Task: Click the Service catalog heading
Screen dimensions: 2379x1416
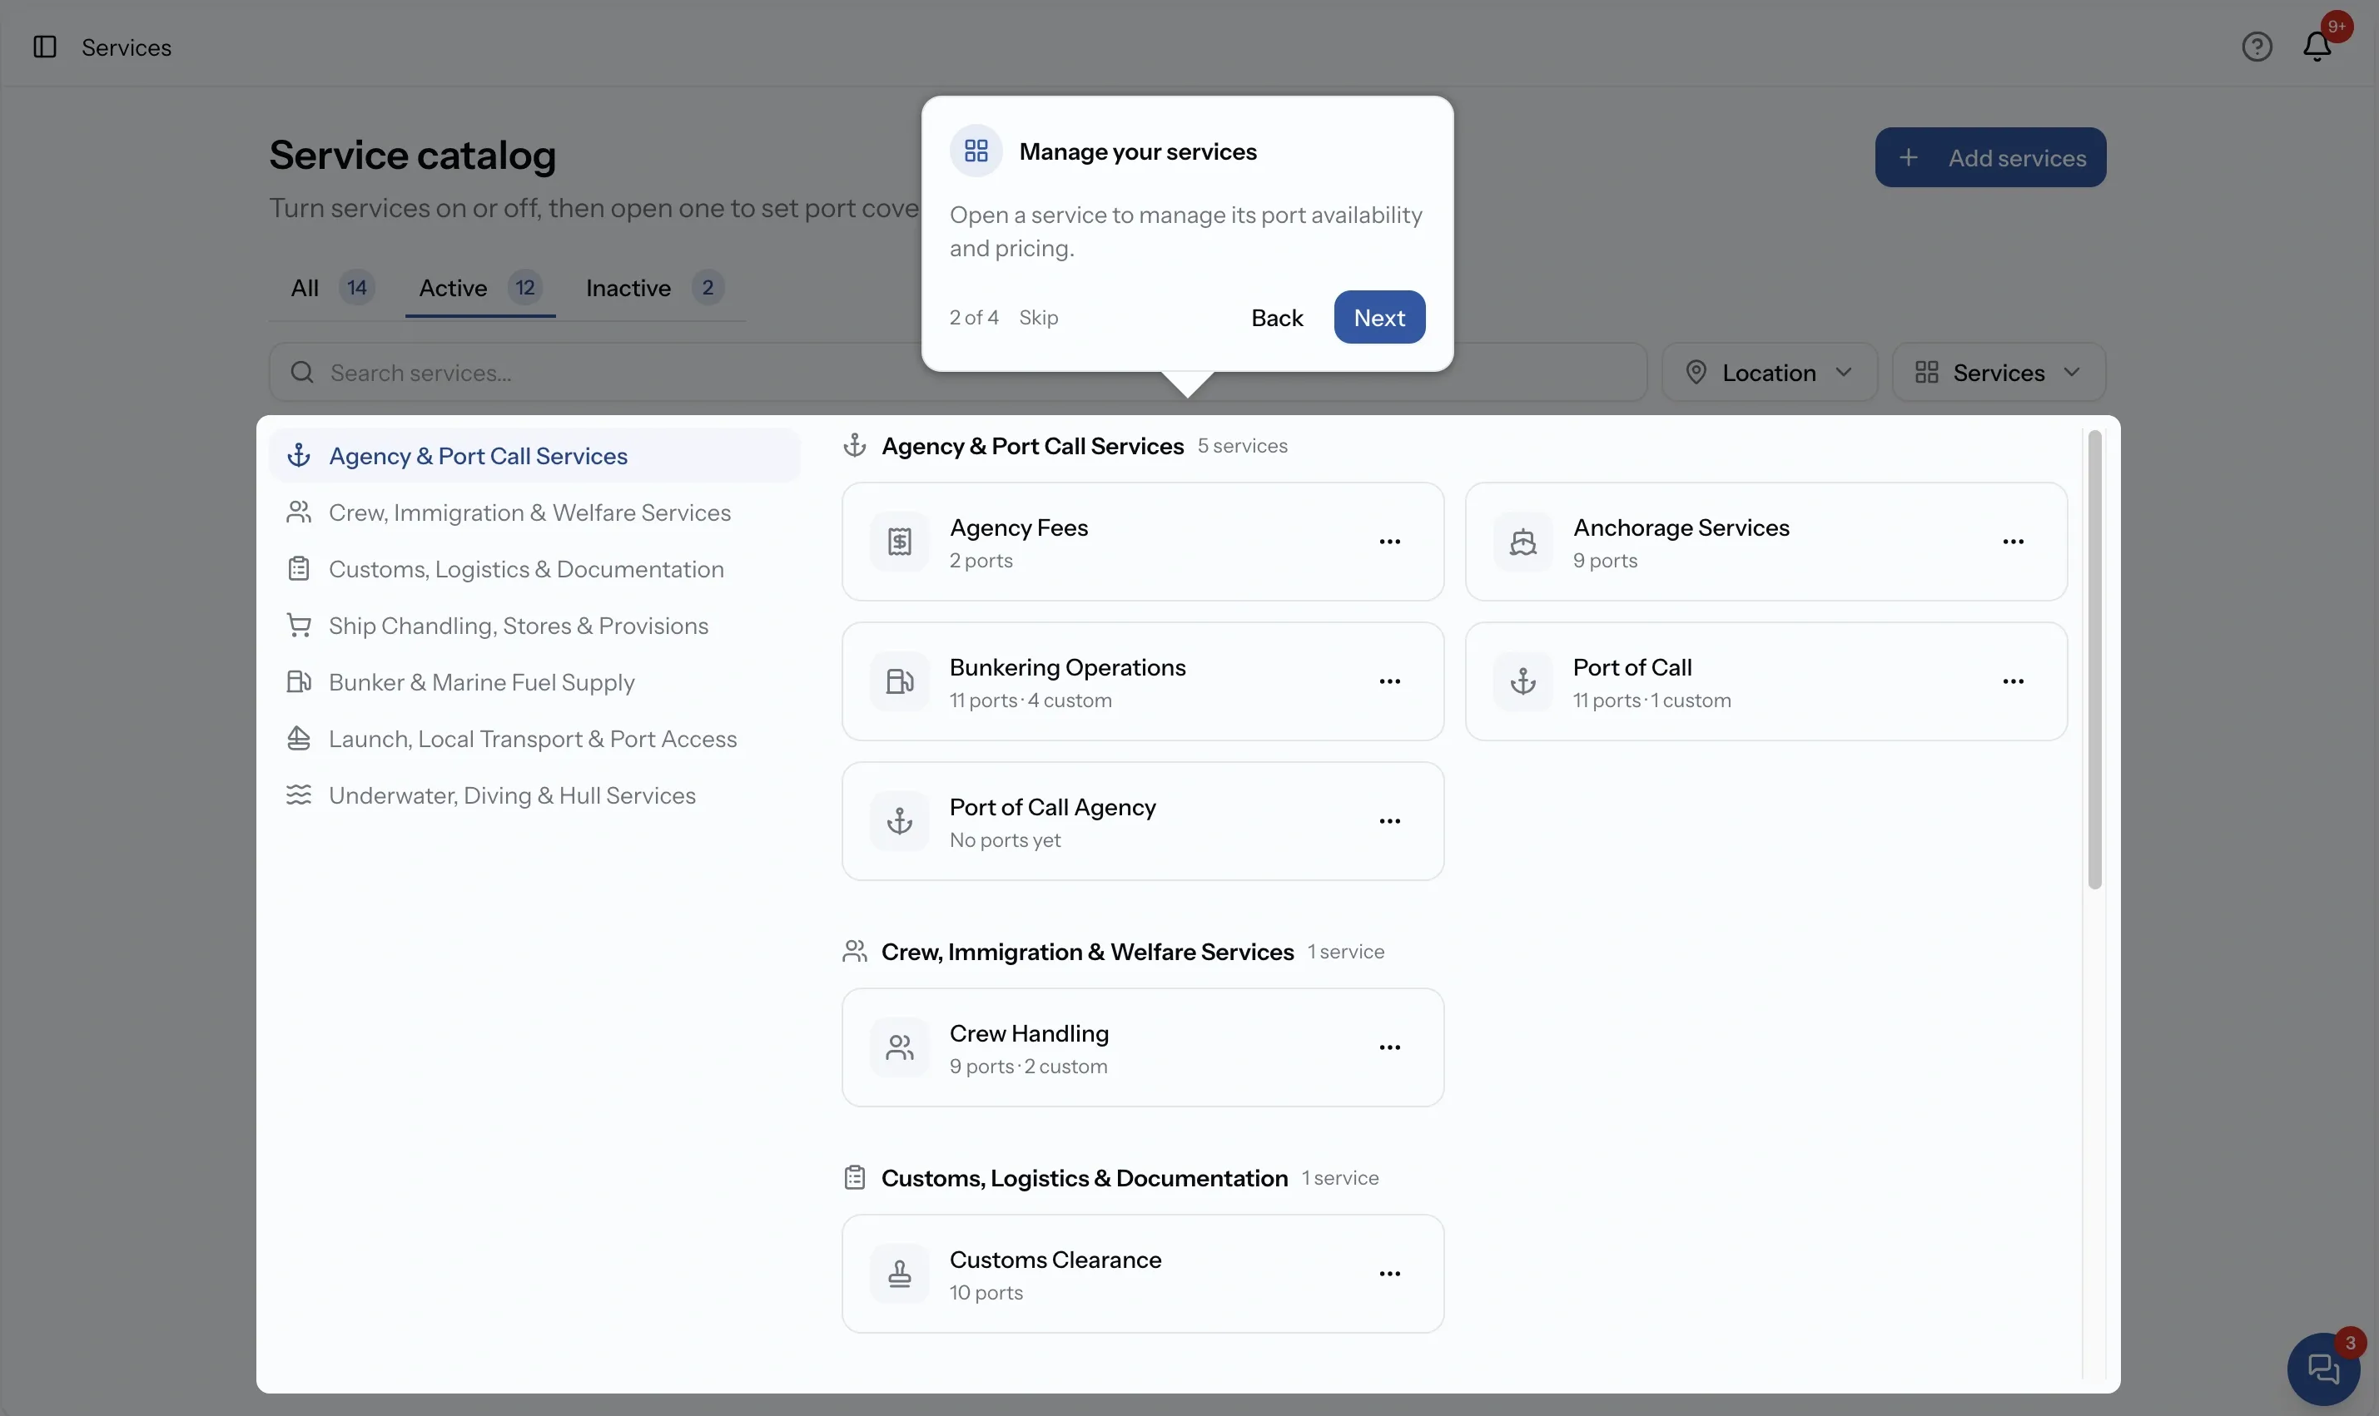Action: 412,155
